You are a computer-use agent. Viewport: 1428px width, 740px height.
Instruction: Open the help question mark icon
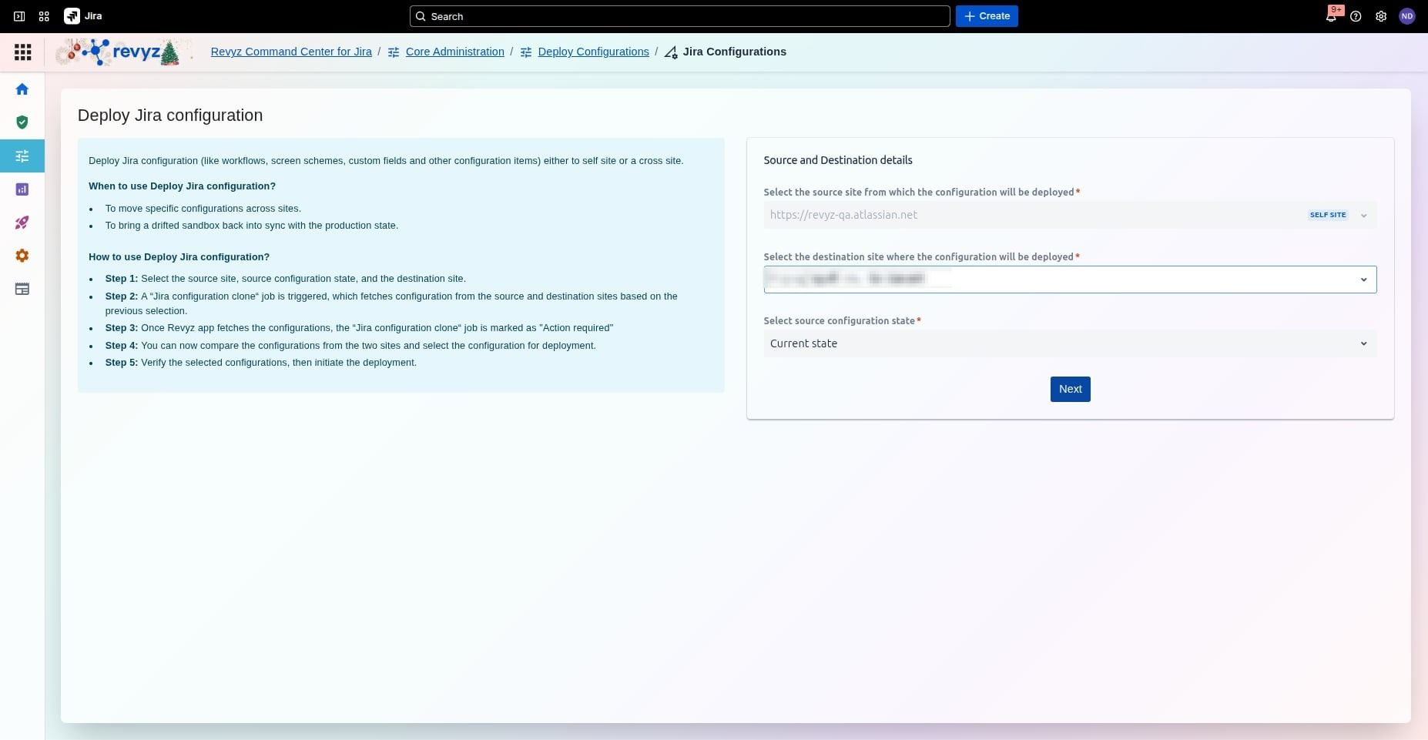[1356, 16]
